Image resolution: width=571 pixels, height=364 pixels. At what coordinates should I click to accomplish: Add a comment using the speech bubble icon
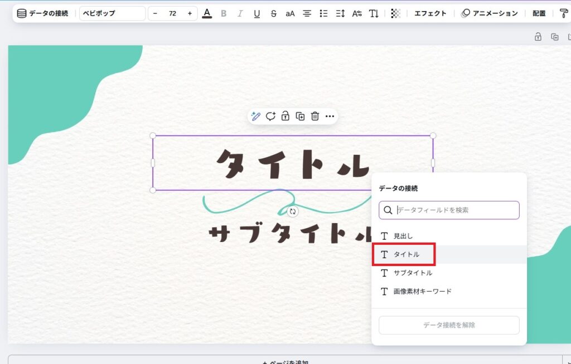pos(270,116)
